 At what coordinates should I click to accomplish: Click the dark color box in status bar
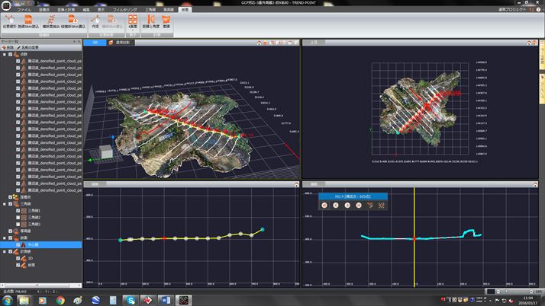[490, 292]
